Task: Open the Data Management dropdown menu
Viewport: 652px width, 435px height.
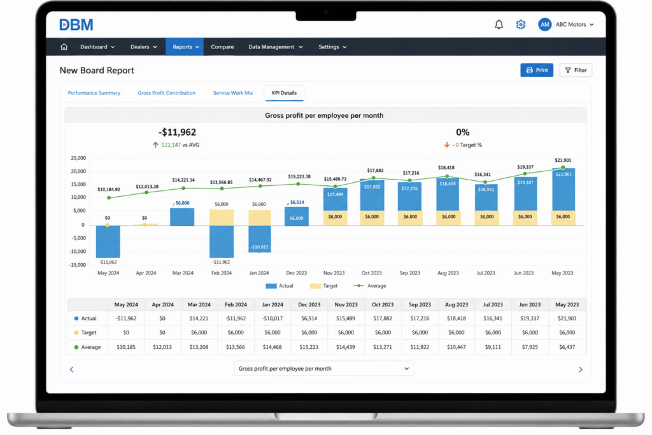Action: 275,47
